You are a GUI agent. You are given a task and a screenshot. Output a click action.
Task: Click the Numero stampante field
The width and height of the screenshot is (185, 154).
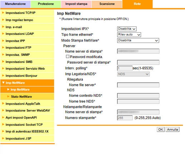coord(125,118)
